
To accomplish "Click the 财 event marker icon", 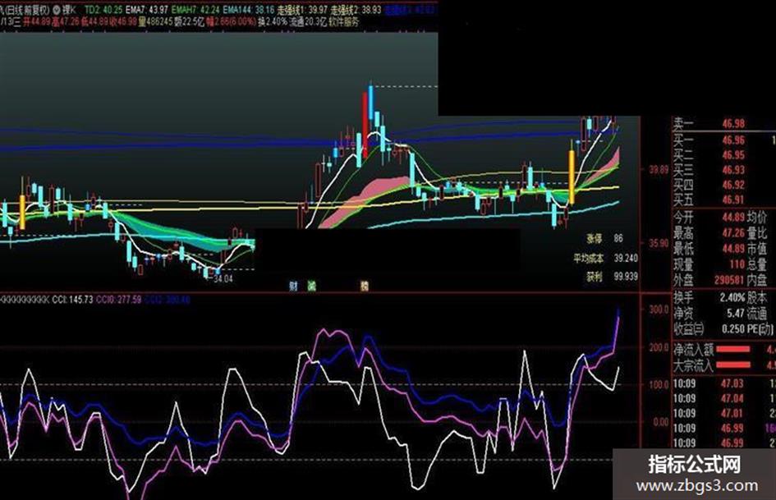I will (293, 286).
